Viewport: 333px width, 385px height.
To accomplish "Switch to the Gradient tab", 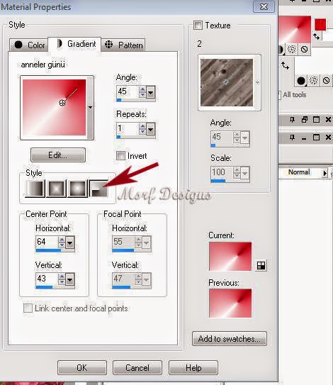I will 74,44.
